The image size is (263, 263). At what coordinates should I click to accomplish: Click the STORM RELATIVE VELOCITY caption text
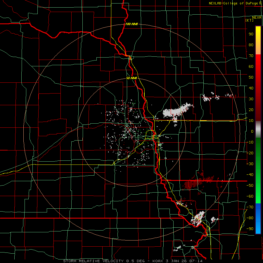pyautogui.click(x=93, y=261)
